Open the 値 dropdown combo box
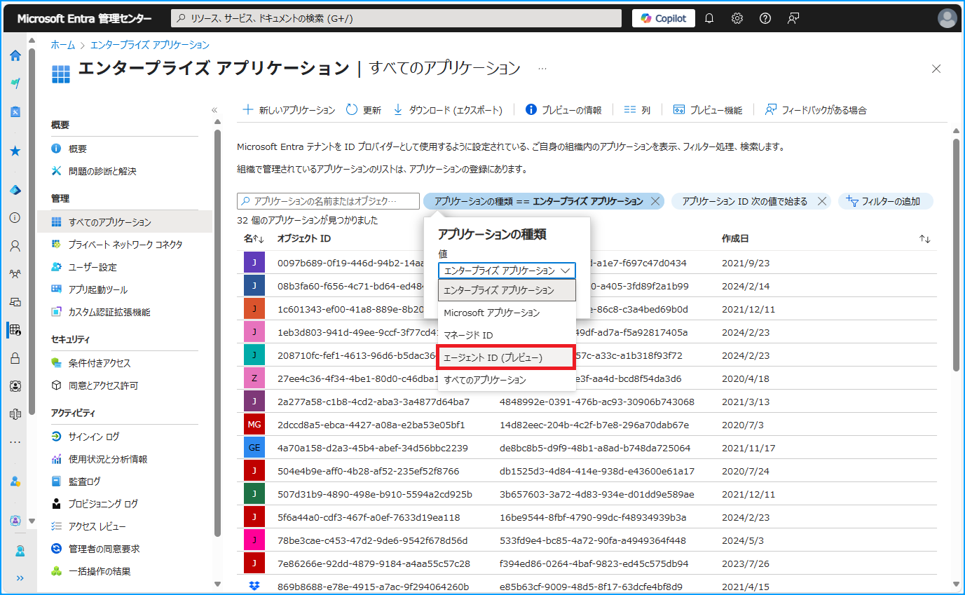Screen dimensions: 965x595 point(507,271)
